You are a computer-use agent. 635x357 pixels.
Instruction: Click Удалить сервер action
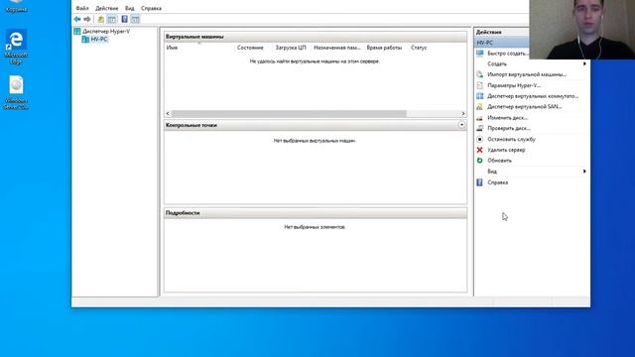tap(506, 150)
